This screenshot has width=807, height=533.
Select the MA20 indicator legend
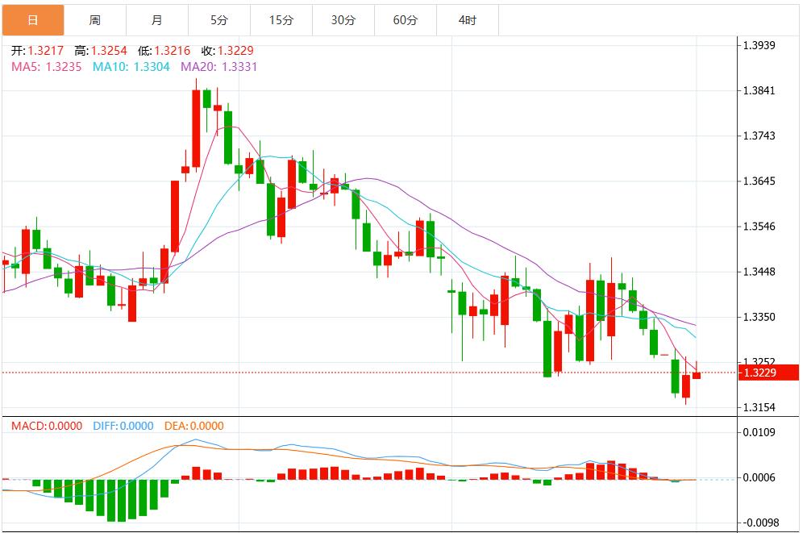point(218,67)
